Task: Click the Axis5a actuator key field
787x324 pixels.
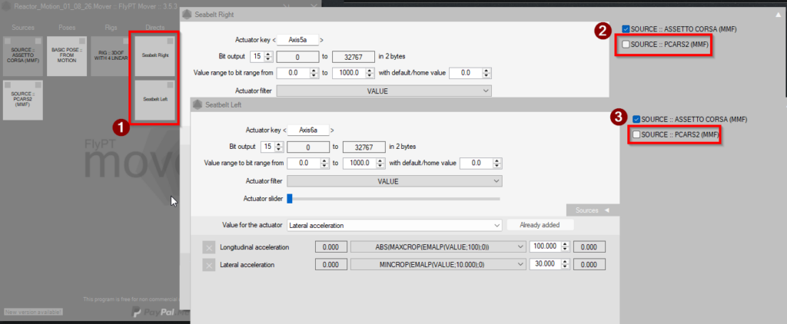Action: 297,40
